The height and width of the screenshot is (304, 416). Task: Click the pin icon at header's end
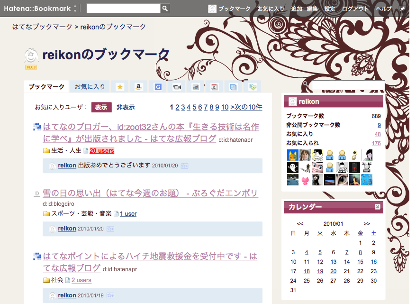pyautogui.click(x=402, y=9)
